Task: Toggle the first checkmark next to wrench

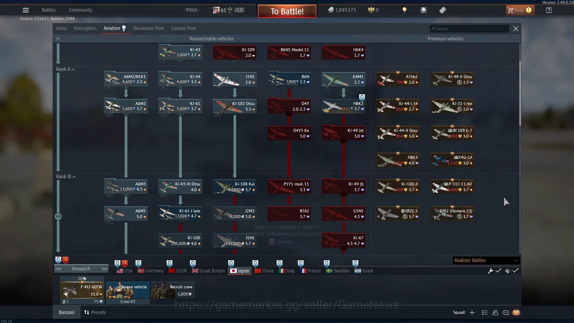Action: click(x=498, y=271)
